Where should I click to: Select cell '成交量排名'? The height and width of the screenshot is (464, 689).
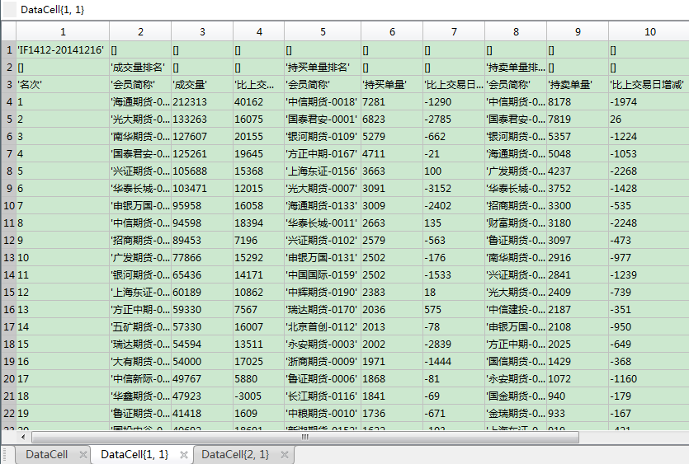tap(140, 67)
